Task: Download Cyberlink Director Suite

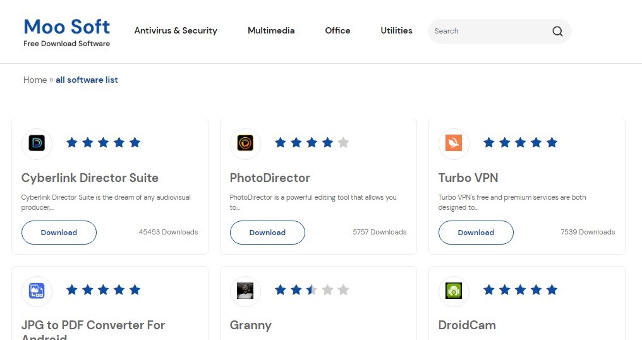Action: [x=59, y=233]
